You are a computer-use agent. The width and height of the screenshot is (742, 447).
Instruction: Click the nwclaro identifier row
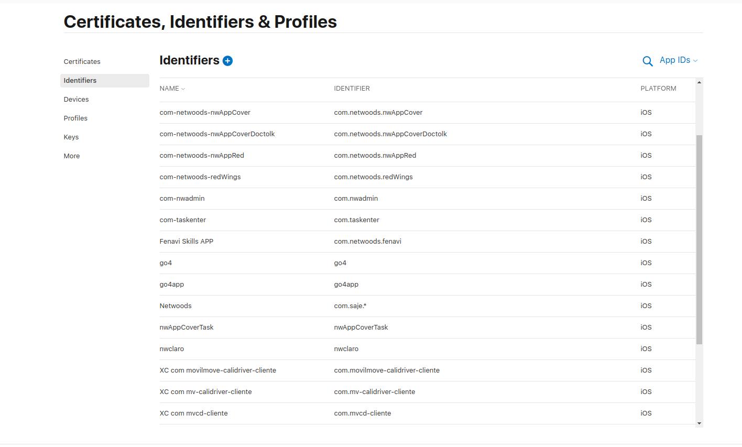(x=427, y=349)
